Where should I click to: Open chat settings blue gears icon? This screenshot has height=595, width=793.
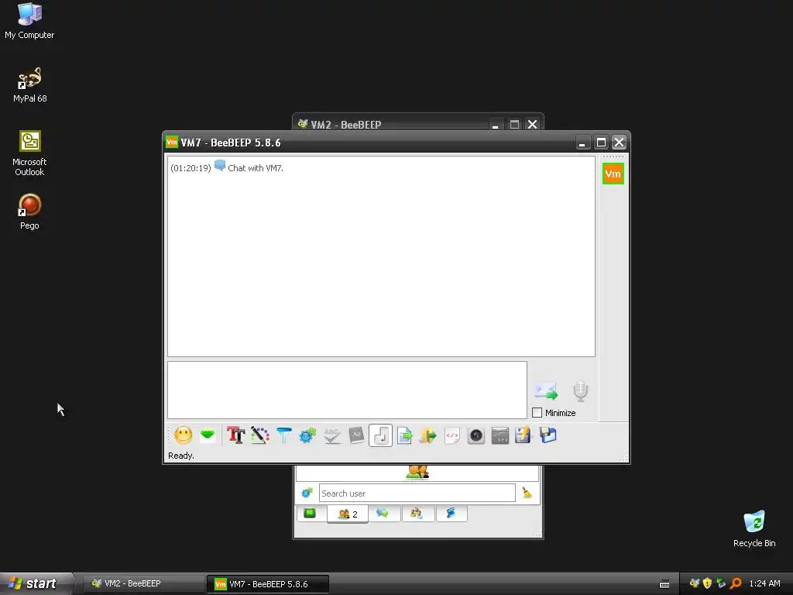coord(307,435)
